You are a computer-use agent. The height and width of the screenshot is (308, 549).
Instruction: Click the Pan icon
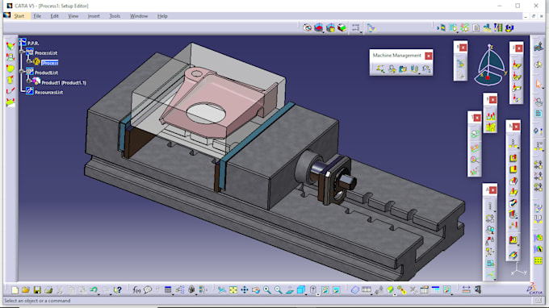tap(245, 289)
